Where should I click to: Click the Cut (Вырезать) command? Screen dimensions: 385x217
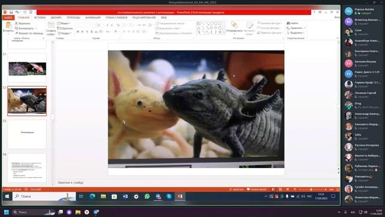[23, 24]
